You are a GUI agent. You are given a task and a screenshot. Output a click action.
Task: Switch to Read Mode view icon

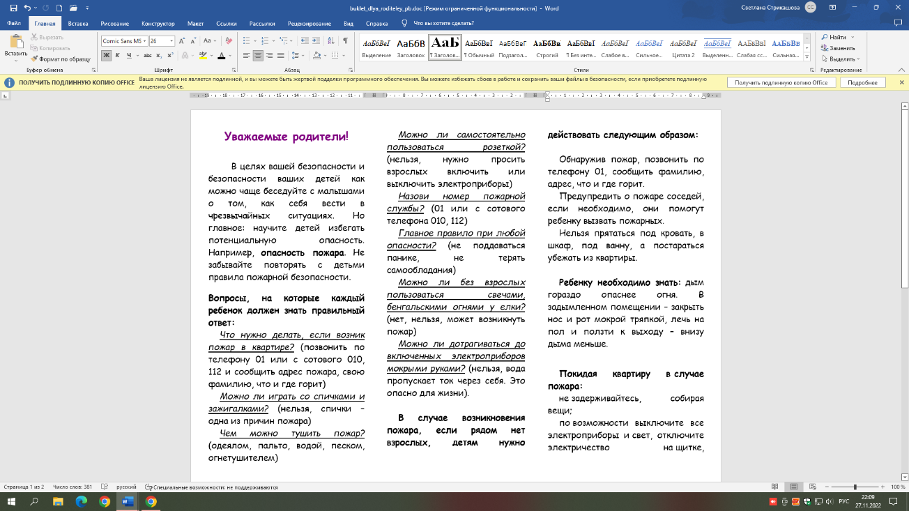[774, 487]
